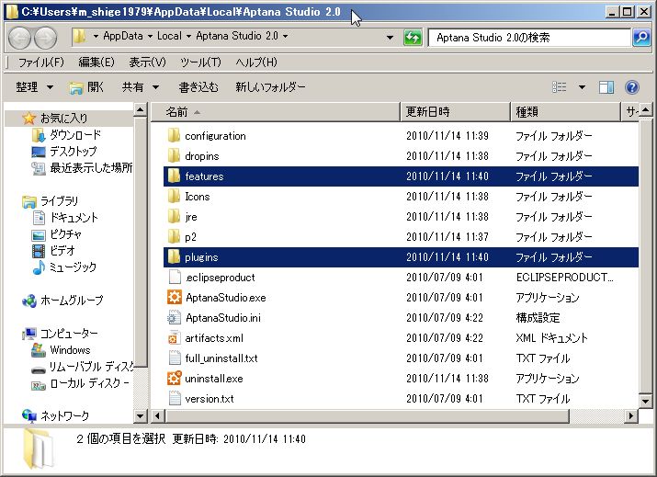
Task: Open リムーバブル ディスク drive
Action: [92, 367]
